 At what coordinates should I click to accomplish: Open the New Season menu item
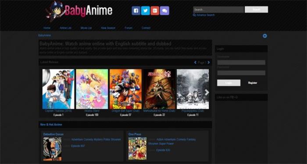click(108, 28)
